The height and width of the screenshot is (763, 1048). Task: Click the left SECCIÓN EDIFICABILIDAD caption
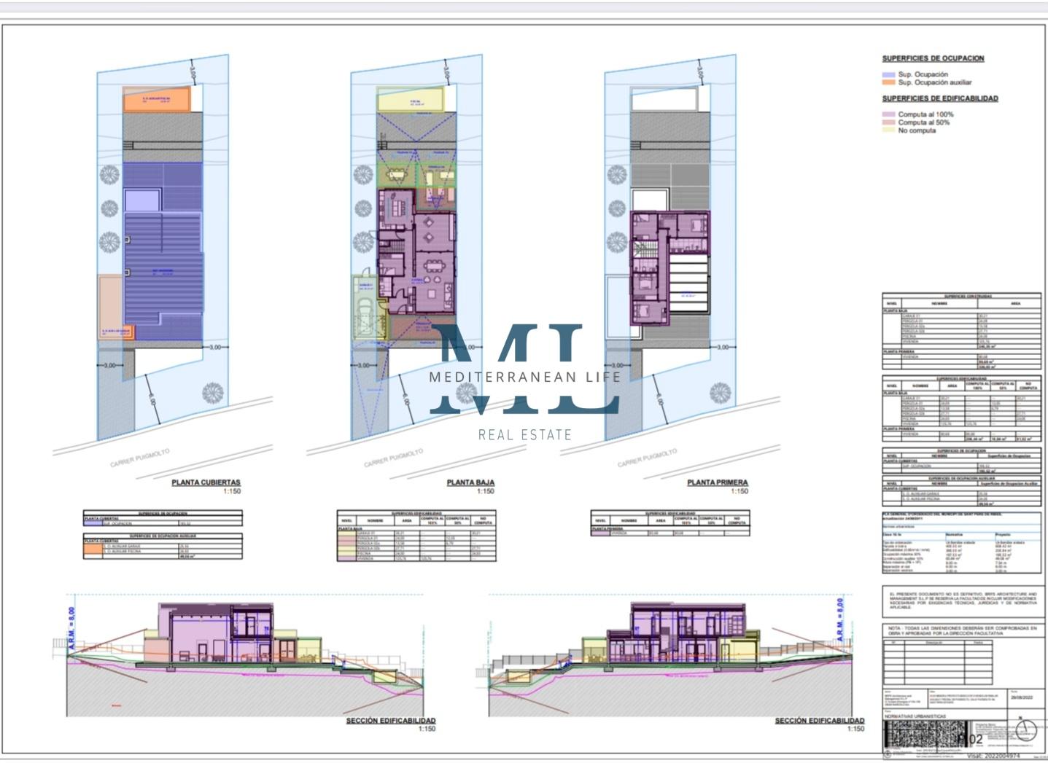[x=390, y=721]
